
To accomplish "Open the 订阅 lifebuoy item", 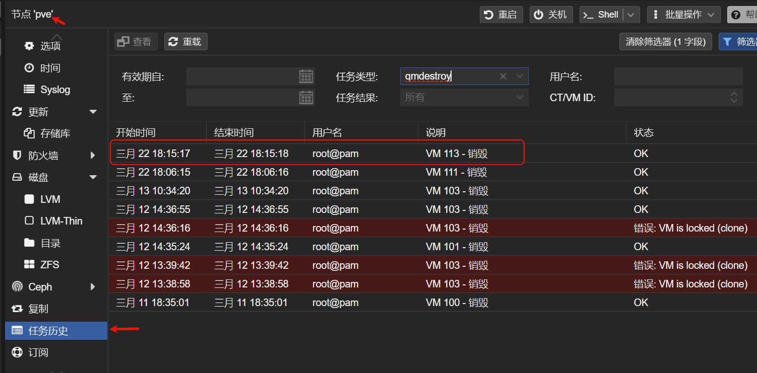I will click(30, 352).
